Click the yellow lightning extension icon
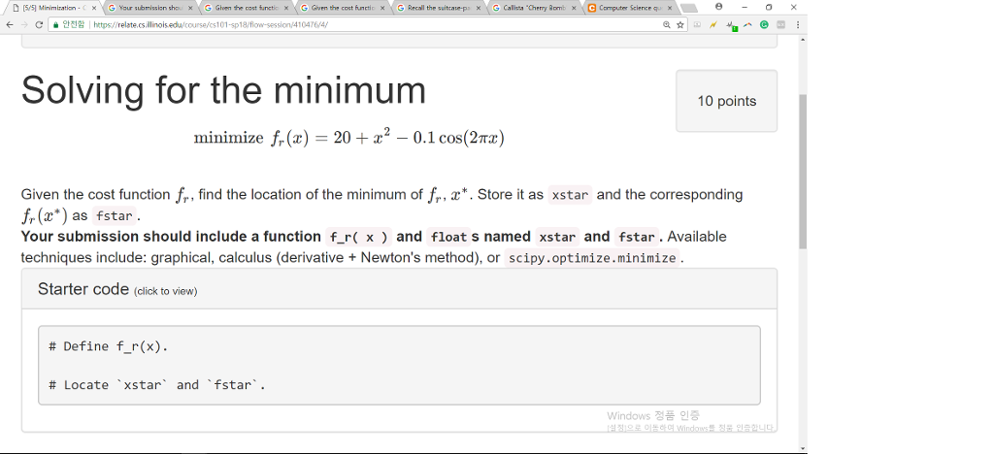This screenshot has height=454, width=994. (x=713, y=24)
